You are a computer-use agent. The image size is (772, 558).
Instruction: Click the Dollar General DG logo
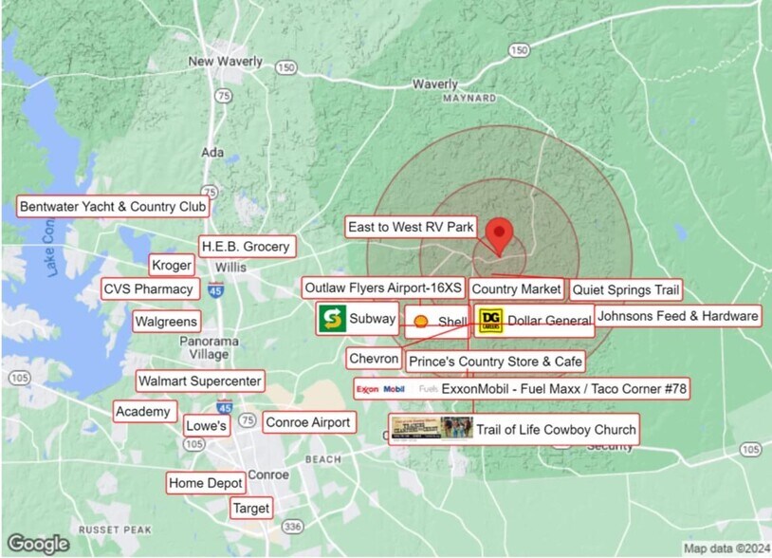pos(489,321)
